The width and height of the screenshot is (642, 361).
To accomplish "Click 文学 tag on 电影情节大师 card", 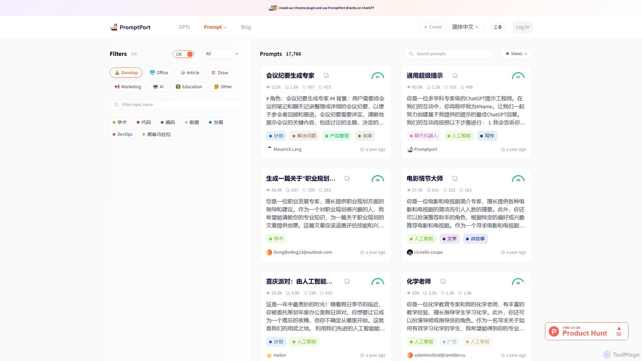I will coord(450,239).
